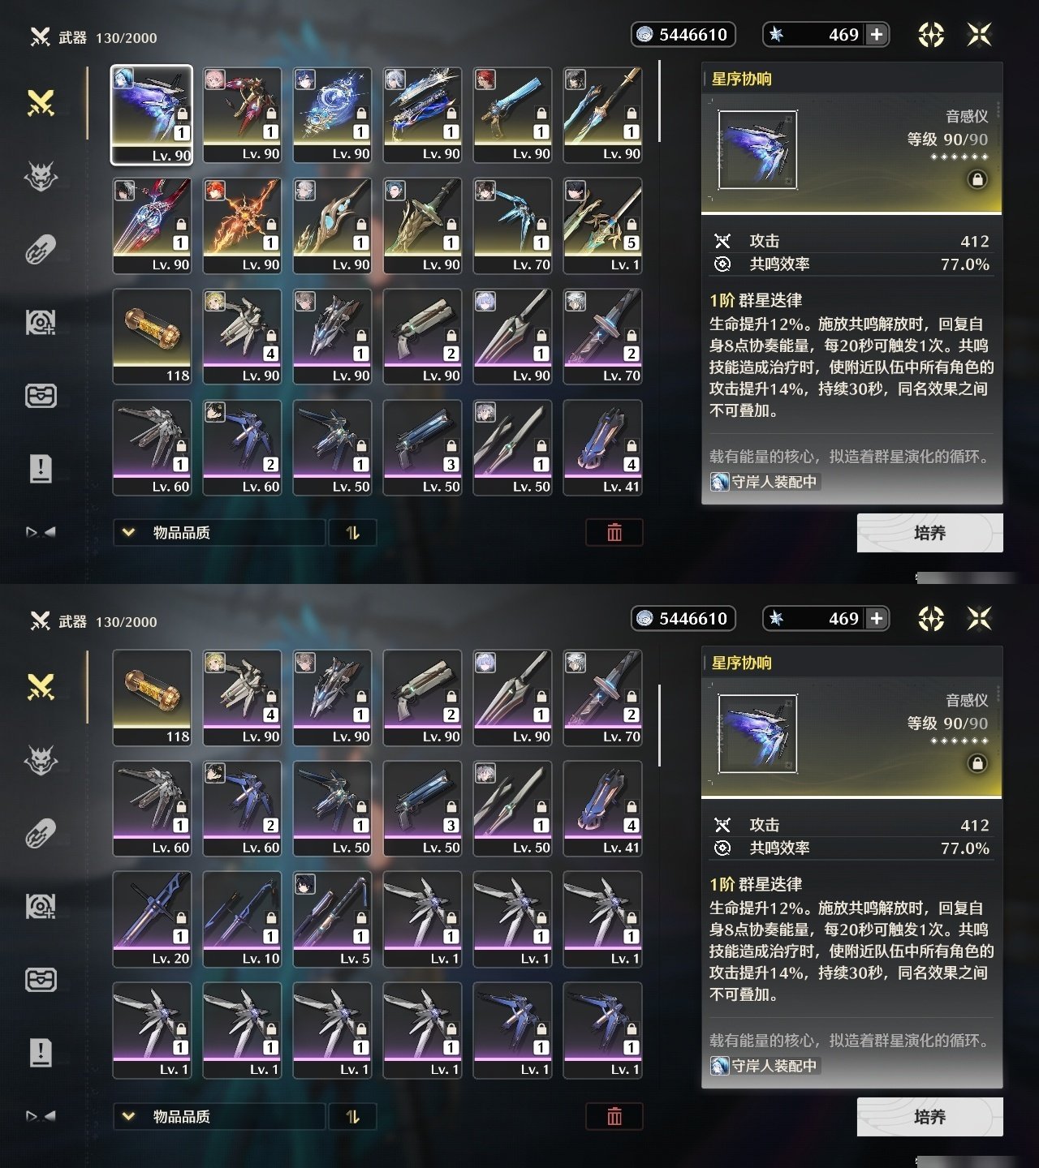Toggle the lock on top 星序协响 weapon detail
This screenshot has width=1039, height=1168.
(x=977, y=179)
